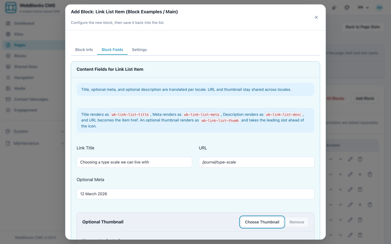Click the Optional Meta input field
The width and height of the screenshot is (391, 244).
click(x=195, y=194)
